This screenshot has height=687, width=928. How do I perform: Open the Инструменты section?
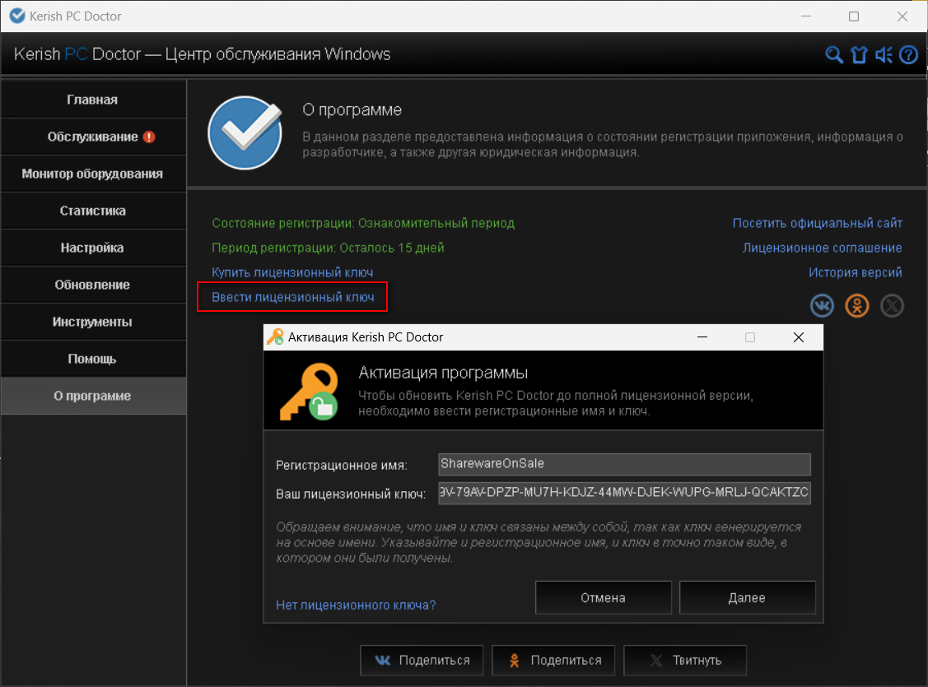coord(93,322)
